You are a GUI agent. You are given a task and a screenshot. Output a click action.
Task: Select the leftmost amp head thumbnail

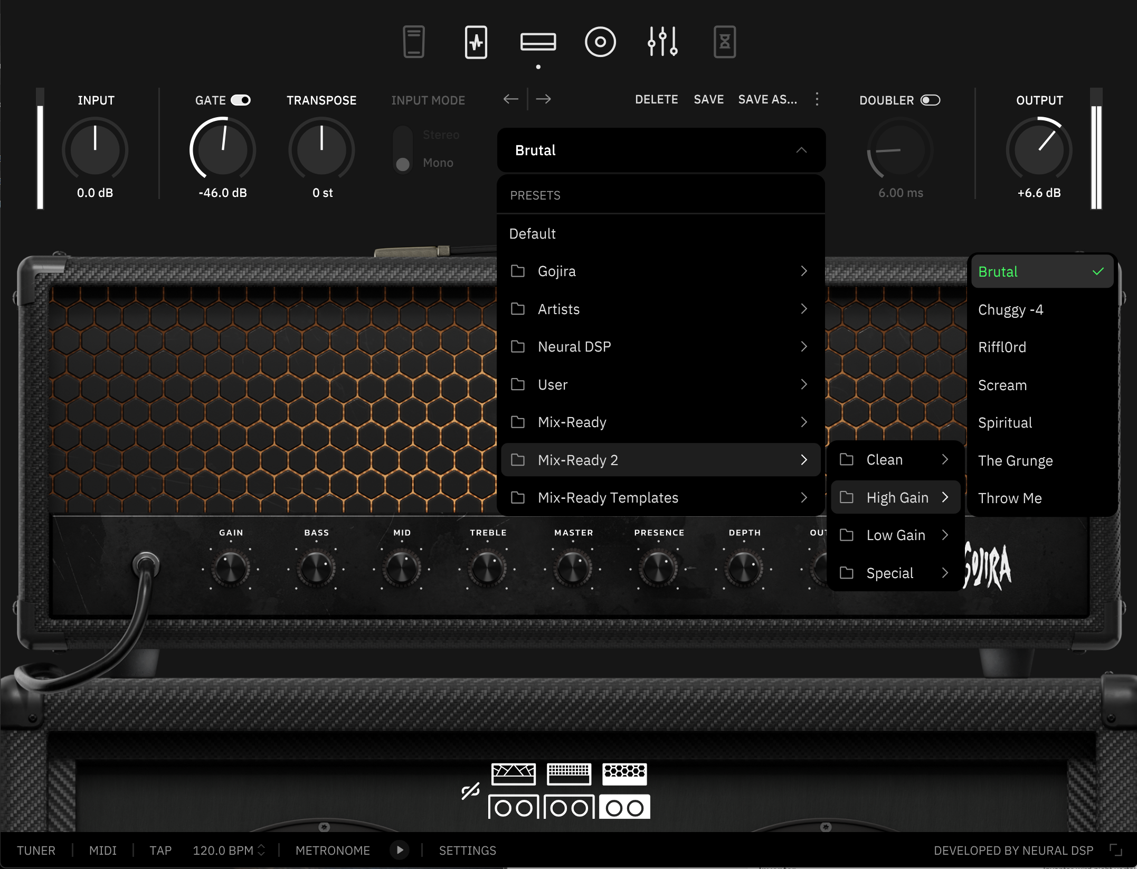[x=514, y=773]
